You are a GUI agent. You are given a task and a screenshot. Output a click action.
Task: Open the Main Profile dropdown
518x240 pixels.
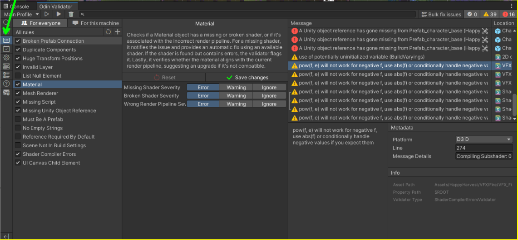tap(21, 15)
